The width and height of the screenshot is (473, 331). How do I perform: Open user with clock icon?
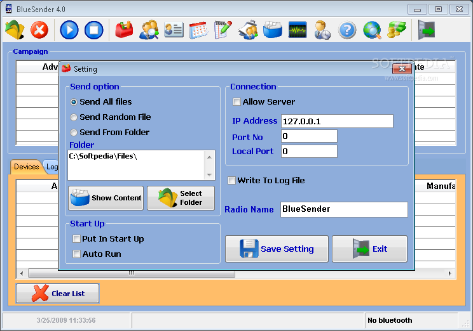pyautogui.click(x=322, y=30)
